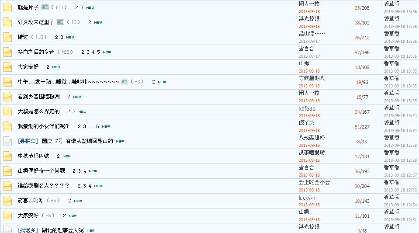Go to page 5 of 换血之后的乡音

coord(98,52)
